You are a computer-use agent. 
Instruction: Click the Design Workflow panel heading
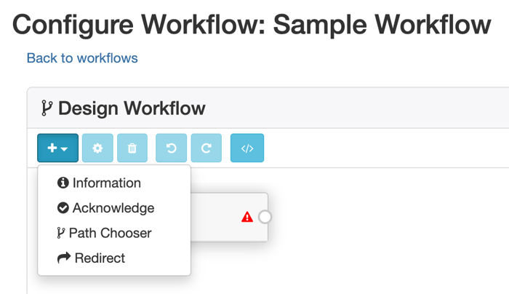point(132,108)
